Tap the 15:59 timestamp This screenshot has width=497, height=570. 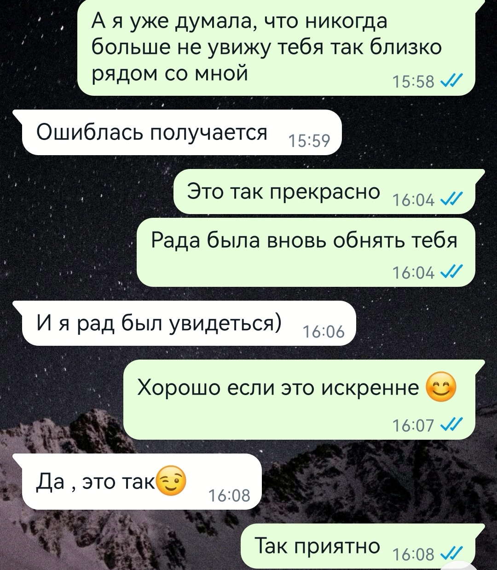308,141
